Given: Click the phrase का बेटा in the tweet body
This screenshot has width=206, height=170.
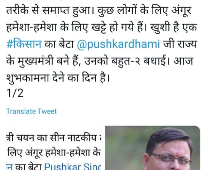Looking at the screenshot, I should [x=59, y=44].
